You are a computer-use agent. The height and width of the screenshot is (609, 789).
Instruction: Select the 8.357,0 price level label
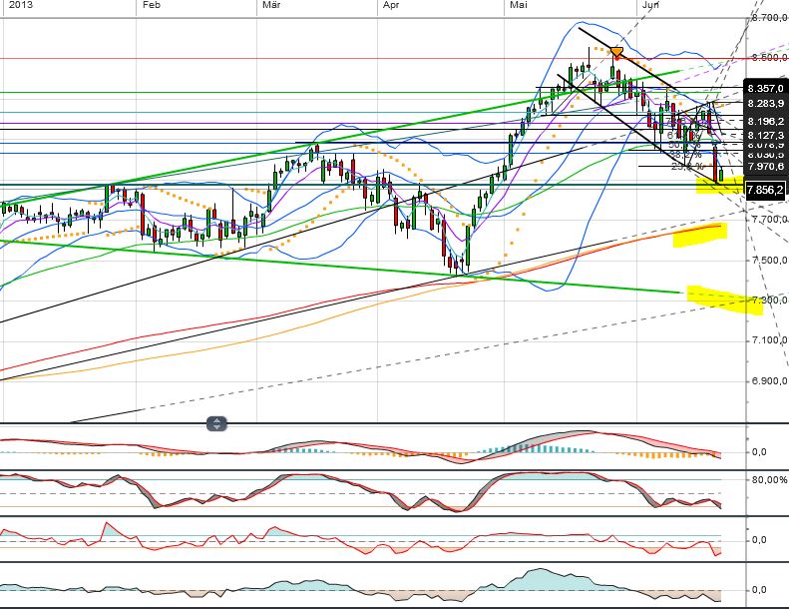pos(765,89)
